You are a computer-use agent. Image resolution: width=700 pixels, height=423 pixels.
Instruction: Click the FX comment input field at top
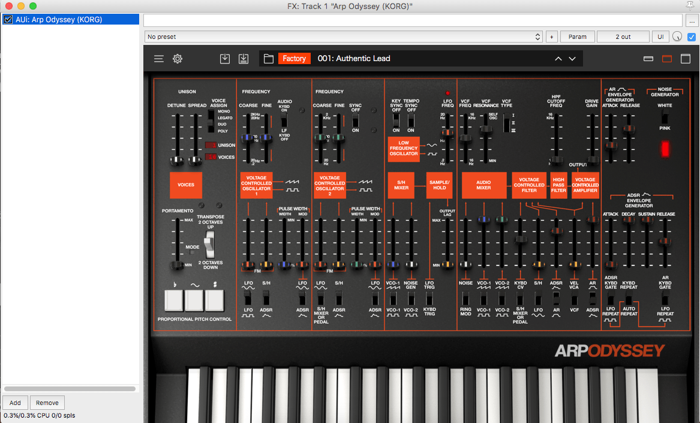(413, 20)
